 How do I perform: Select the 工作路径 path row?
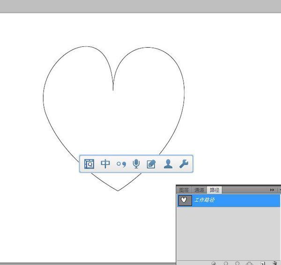tap(234, 200)
